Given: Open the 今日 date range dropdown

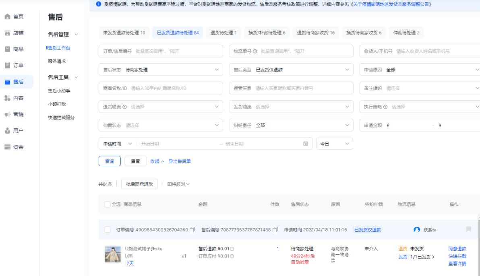Looking at the screenshot, I should click(x=334, y=144).
